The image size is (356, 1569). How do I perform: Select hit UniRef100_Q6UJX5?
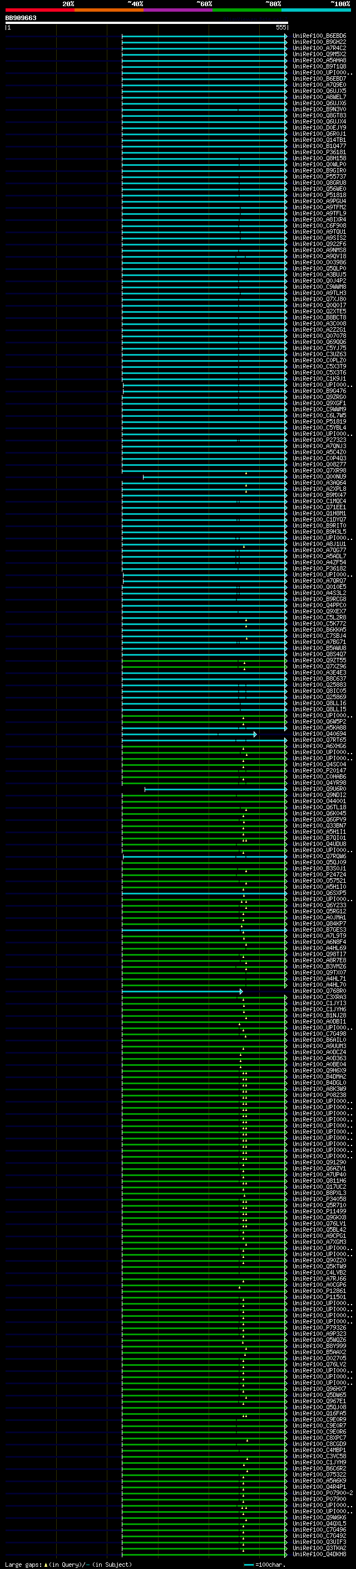point(319,91)
